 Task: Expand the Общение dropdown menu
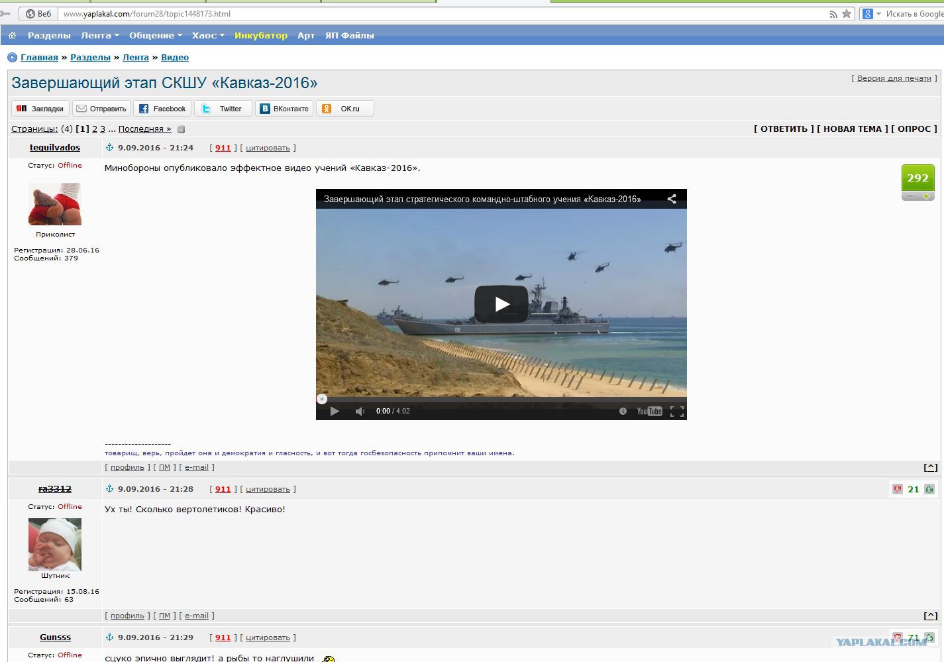[155, 35]
